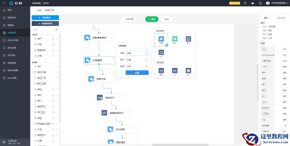Screen dimensions: 290x146
Task: Select the 发起支付 API step node
Action: (111, 98)
